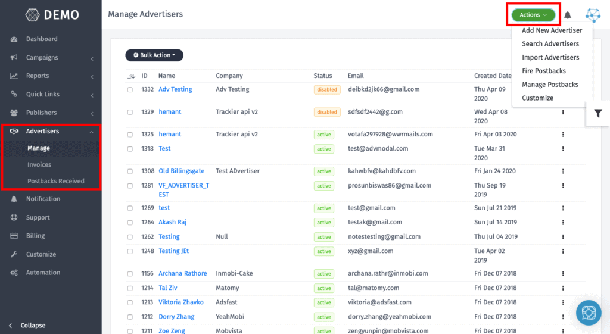The width and height of the screenshot is (610, 334).
Task: Click the DEMO logo icon
Action: [x=32, y=15]
